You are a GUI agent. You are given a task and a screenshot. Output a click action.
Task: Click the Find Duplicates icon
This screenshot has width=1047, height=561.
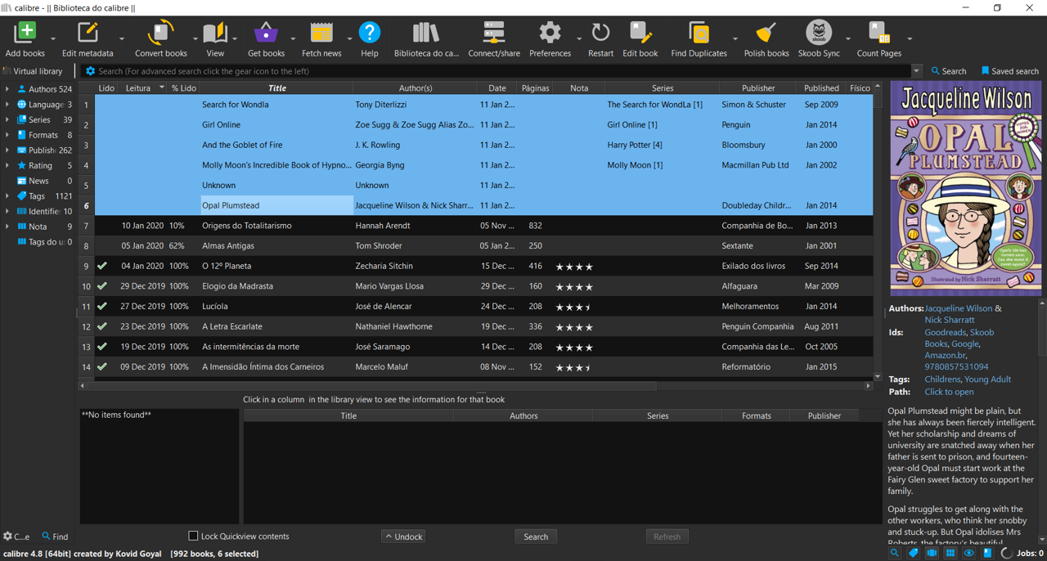[x=699, y=34]
